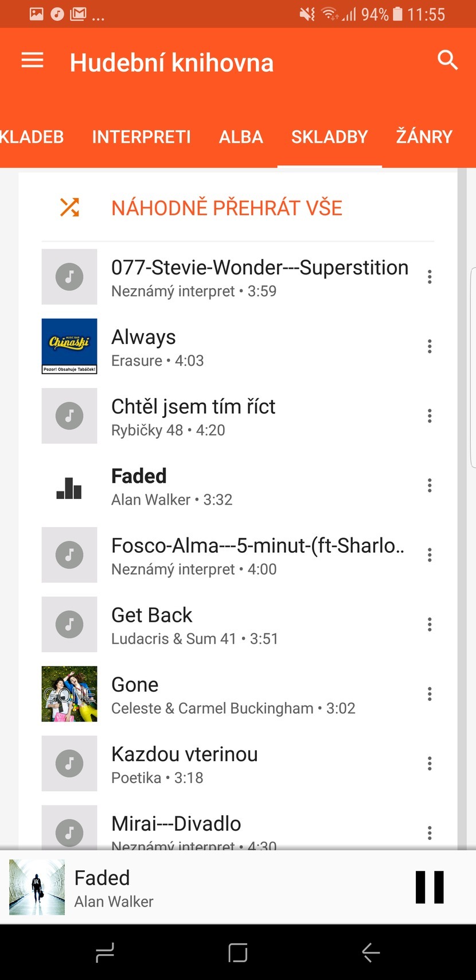Open the hamburger navigation menu
Screen dimensions: 476x980
(32, 60)
